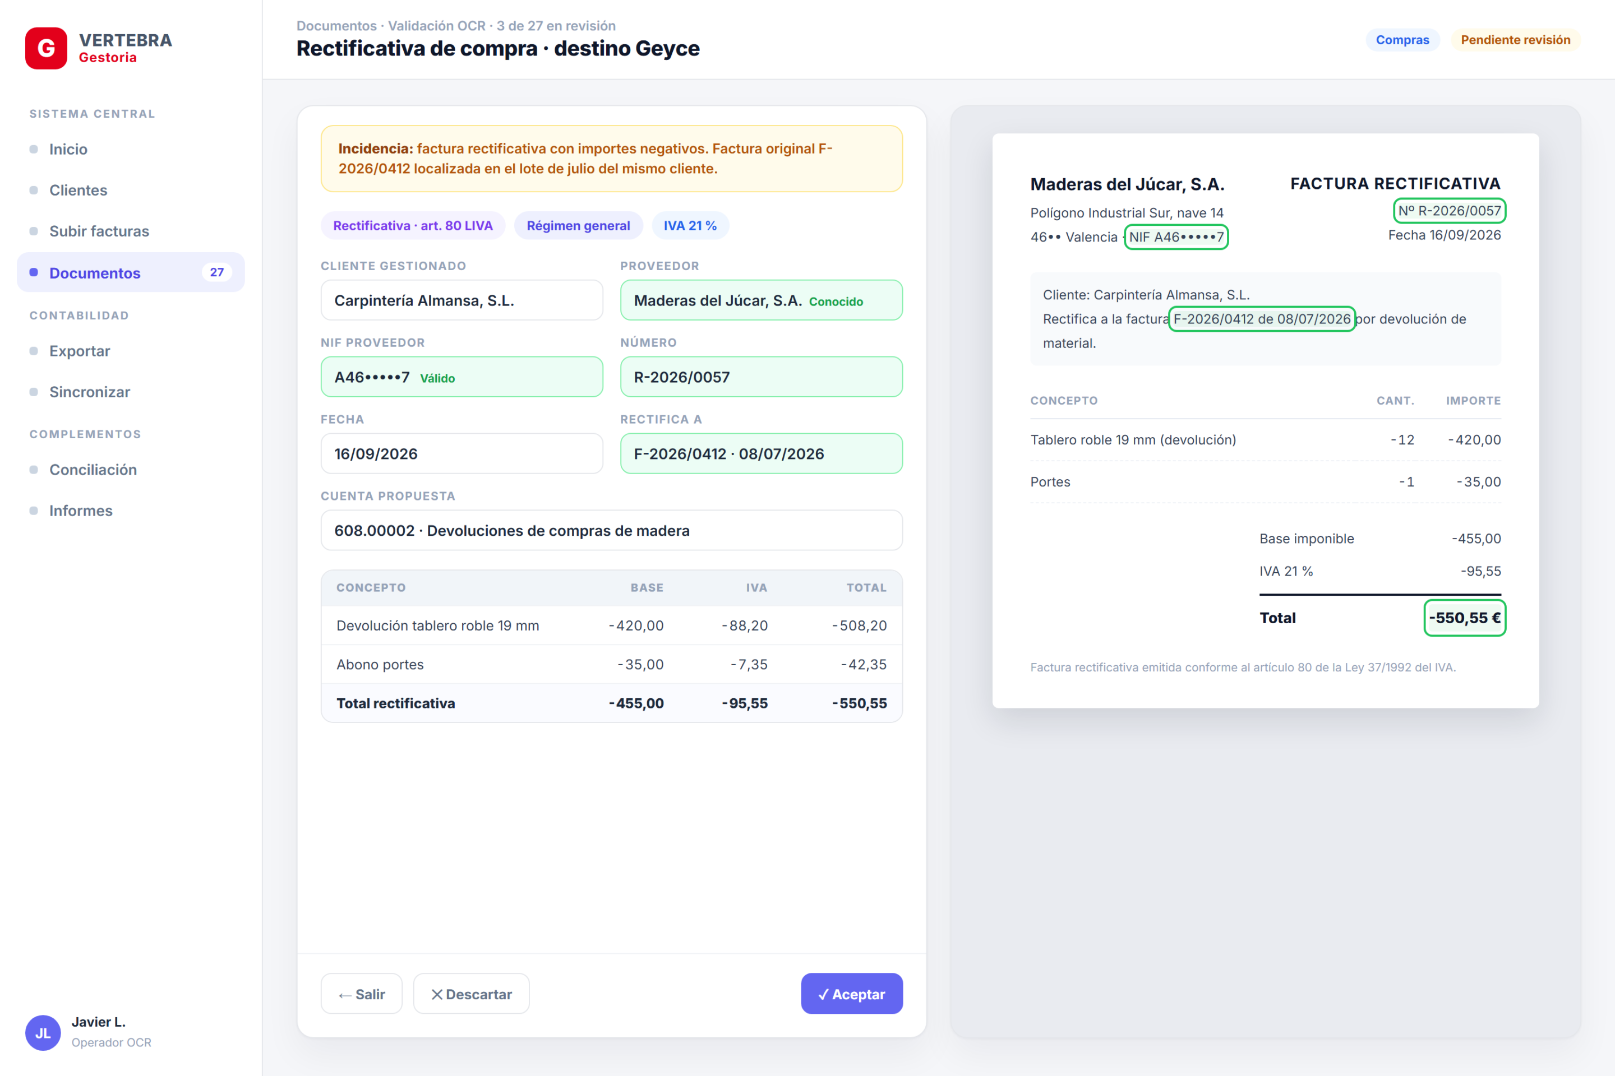Screen dimensions: 1615x1076
Task: Click highlighted NIF A46•••••7 on invoice
Action: pos(1176,236)
